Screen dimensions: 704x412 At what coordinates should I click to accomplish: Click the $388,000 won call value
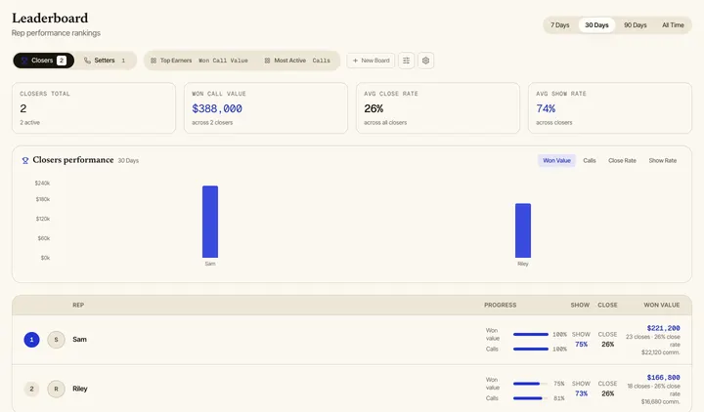click(x=217, y=108)
